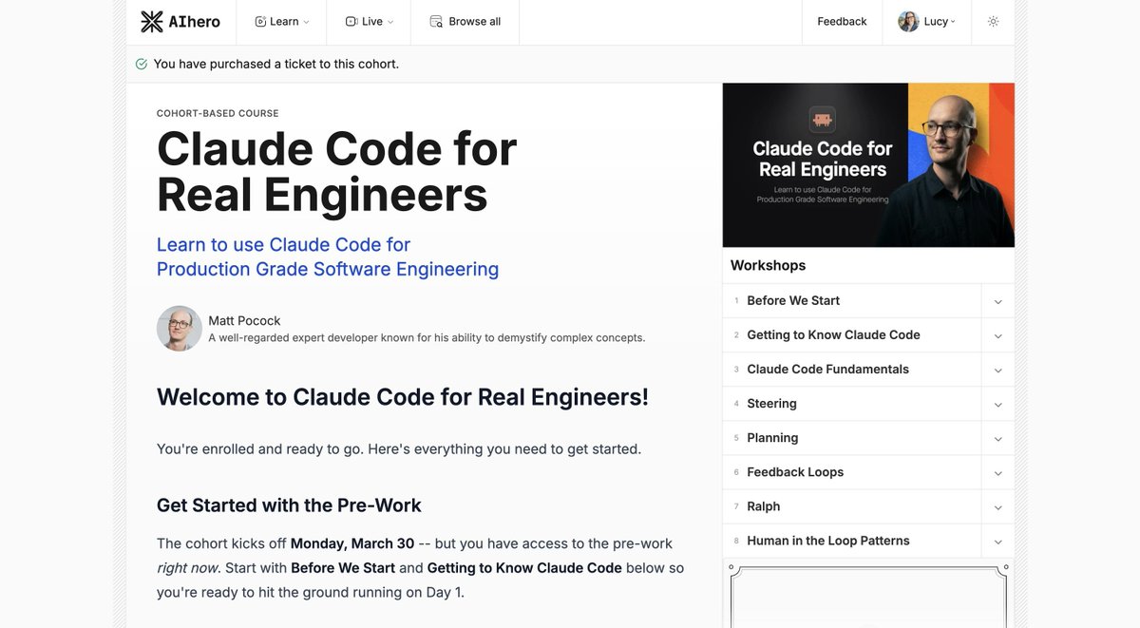Expand the Steering section chevron
The image size is (1140, 628).
click(997, 404)
